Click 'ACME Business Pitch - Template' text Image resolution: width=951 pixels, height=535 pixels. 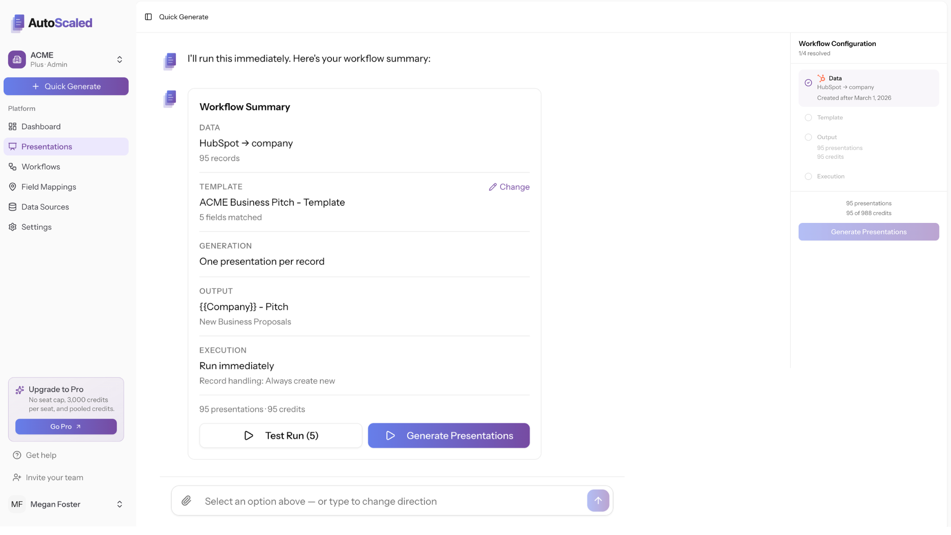click(272, 202)
